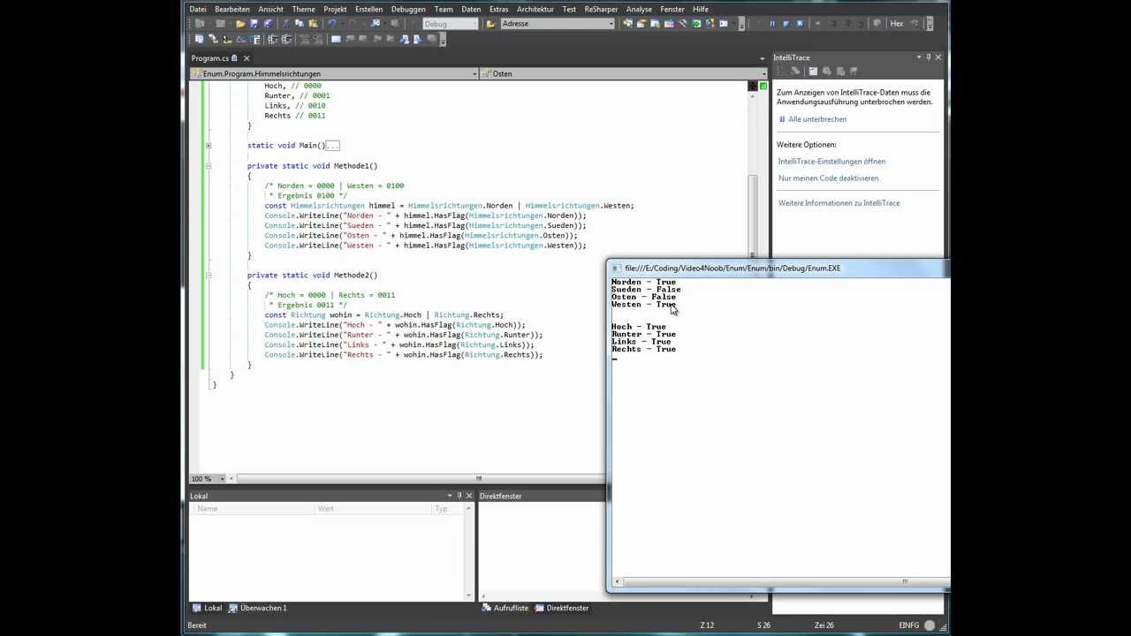Click Weitere Informationen zu IntelliTrace link
1131x636 pixels.
839,203
